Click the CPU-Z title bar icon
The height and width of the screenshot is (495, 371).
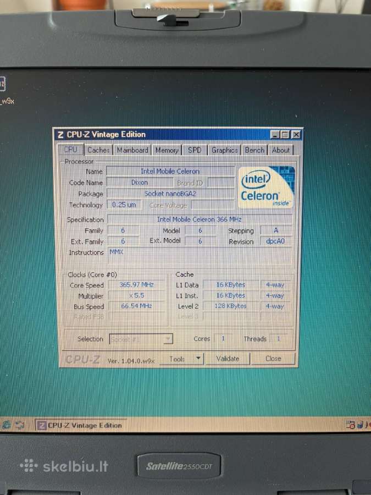tap(60, 135)
